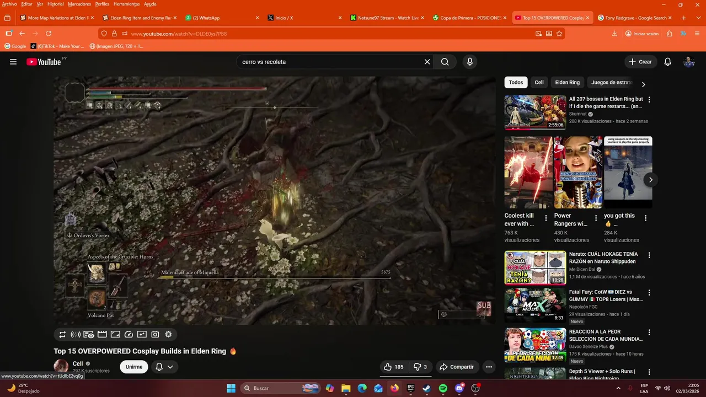Image resolution: width=706 pixels, height=397 pixels.
Task: Click the volume booster waves icon
Action: 76,334
